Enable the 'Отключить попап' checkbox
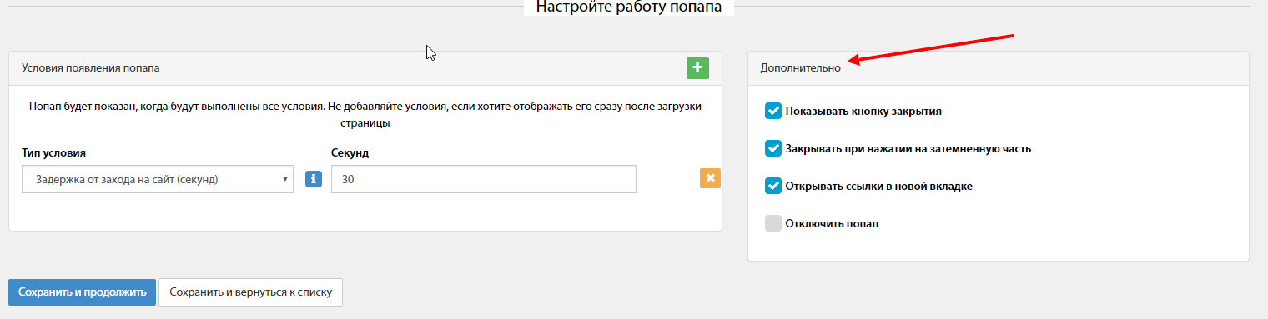 (772, 223)
